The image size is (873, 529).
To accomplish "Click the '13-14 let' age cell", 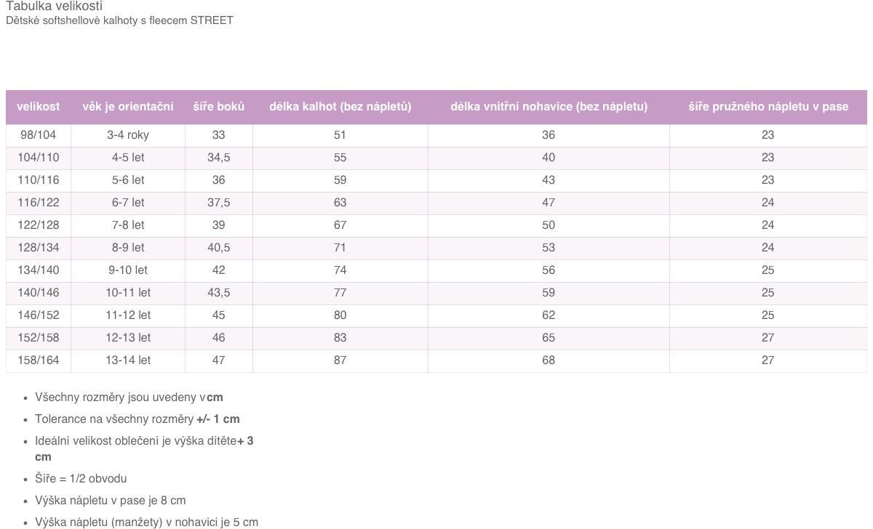I will 128,360.
